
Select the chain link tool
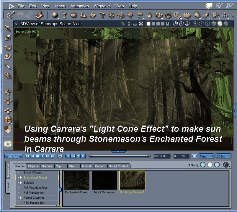8,76
